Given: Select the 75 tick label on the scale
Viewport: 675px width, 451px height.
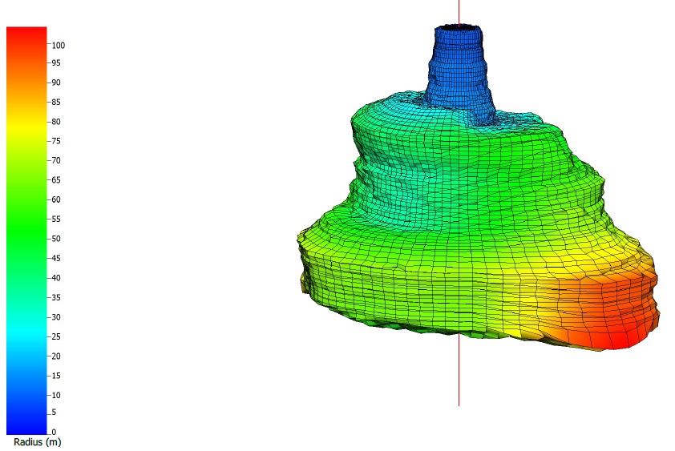Looking at the screenshot, I should click(x=56, y=142).
